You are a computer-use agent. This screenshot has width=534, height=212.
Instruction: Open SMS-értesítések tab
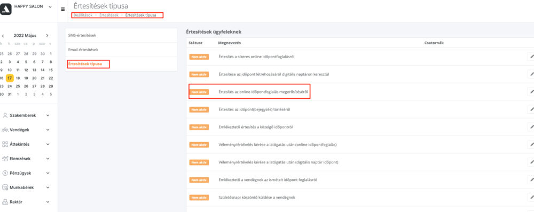[121, 35]
